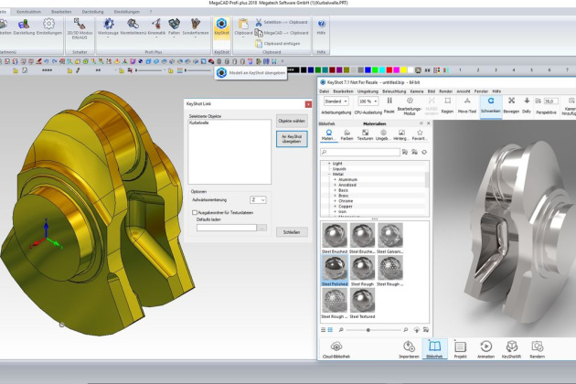This screenshot has width=576, height=384.
Task: Open the Cloud-Bibliothek icon
Action: [336, 348]
